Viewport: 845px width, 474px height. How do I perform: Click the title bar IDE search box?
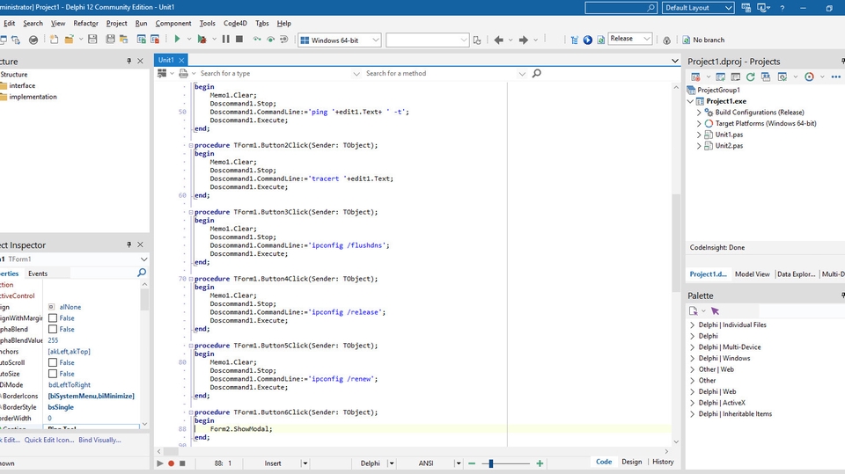tap(621, 8)
